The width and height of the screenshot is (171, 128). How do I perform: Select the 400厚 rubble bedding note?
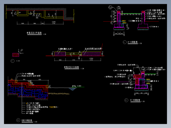[x=32, y=112]
